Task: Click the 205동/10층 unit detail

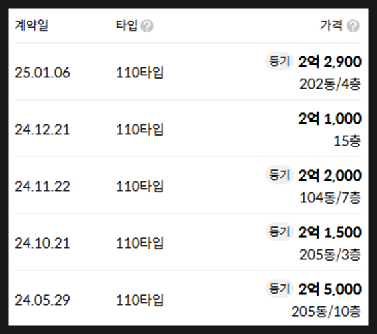Action: click(x=326, y=312)
